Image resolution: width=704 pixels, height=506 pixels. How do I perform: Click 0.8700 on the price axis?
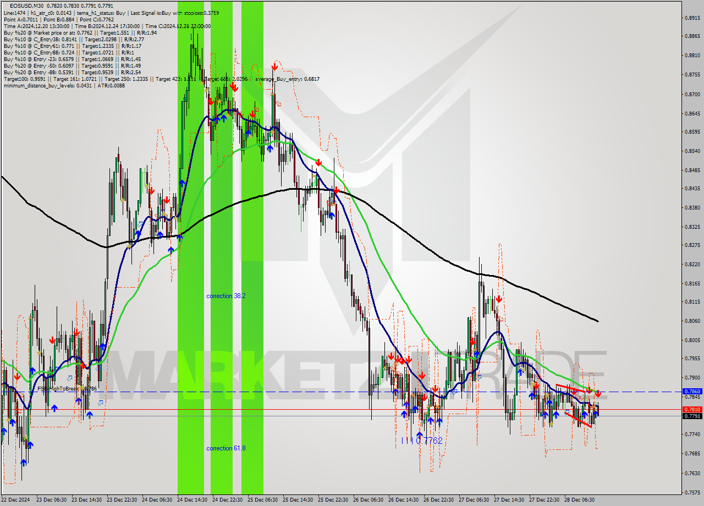[692, 94]
